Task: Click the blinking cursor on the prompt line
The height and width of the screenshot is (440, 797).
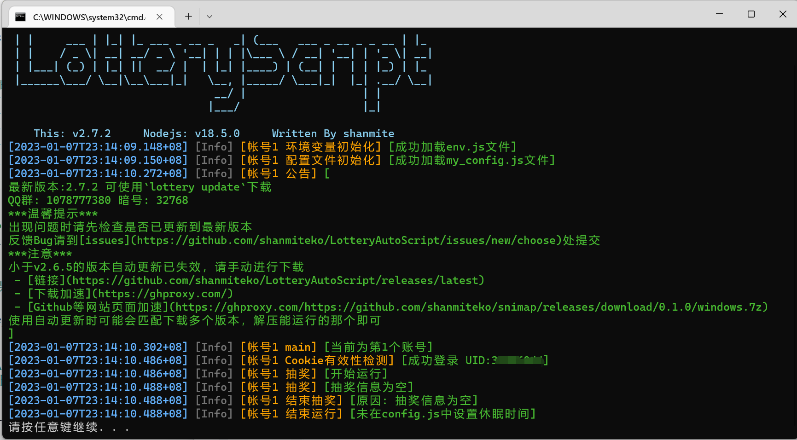Action: point(137,427)
